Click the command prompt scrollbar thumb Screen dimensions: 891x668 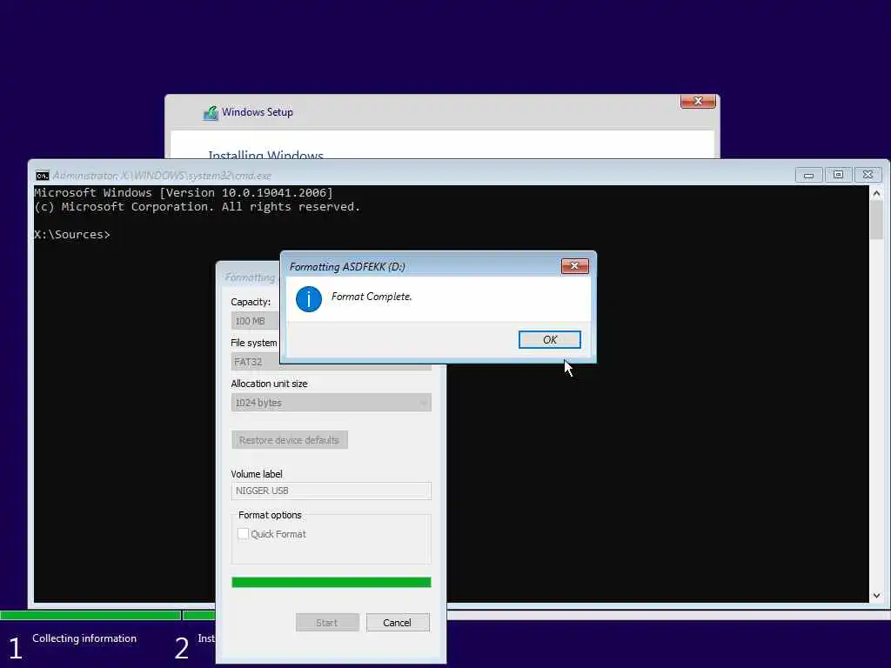pyautogui.click(x=876, y=220)
